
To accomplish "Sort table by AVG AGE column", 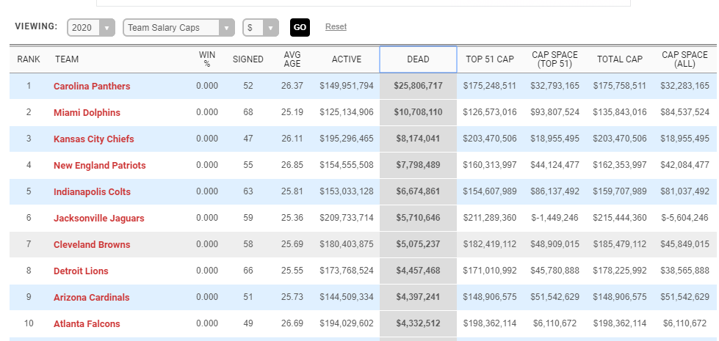I will pyautogui.click(x=292, y=59).
